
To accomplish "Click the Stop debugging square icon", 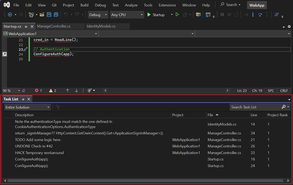I will pyautogui.click(x=229, y=14).
